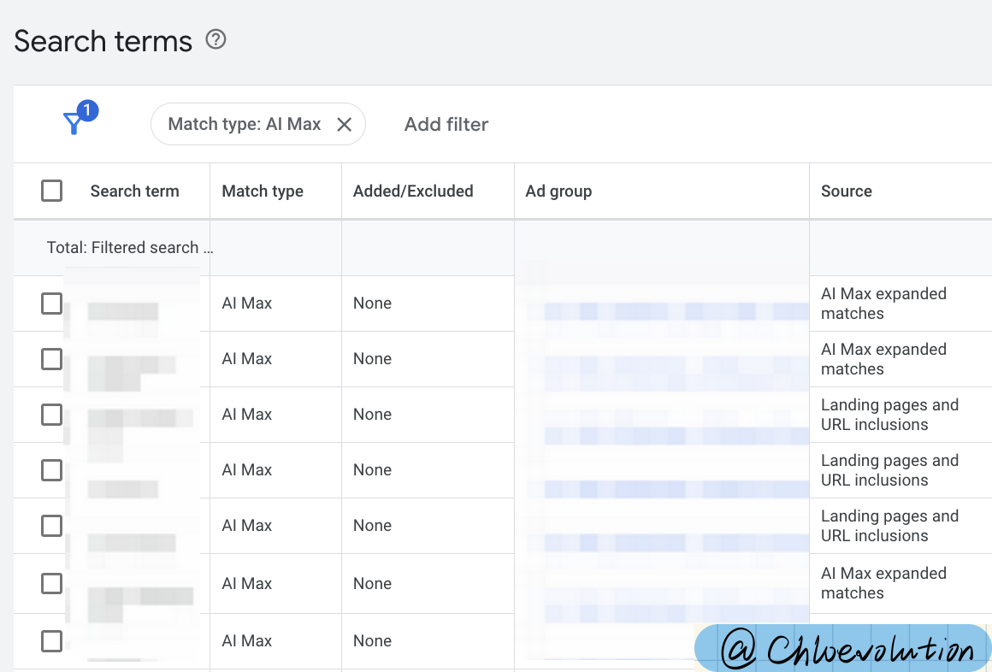The width and height of the screenshot is (992, 672).
Task: Click None in the fourth row
Action: 372,470
